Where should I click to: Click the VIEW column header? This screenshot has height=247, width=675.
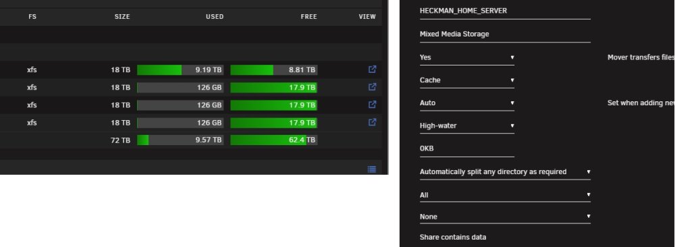pyautogui.click(x=367, y=17)
